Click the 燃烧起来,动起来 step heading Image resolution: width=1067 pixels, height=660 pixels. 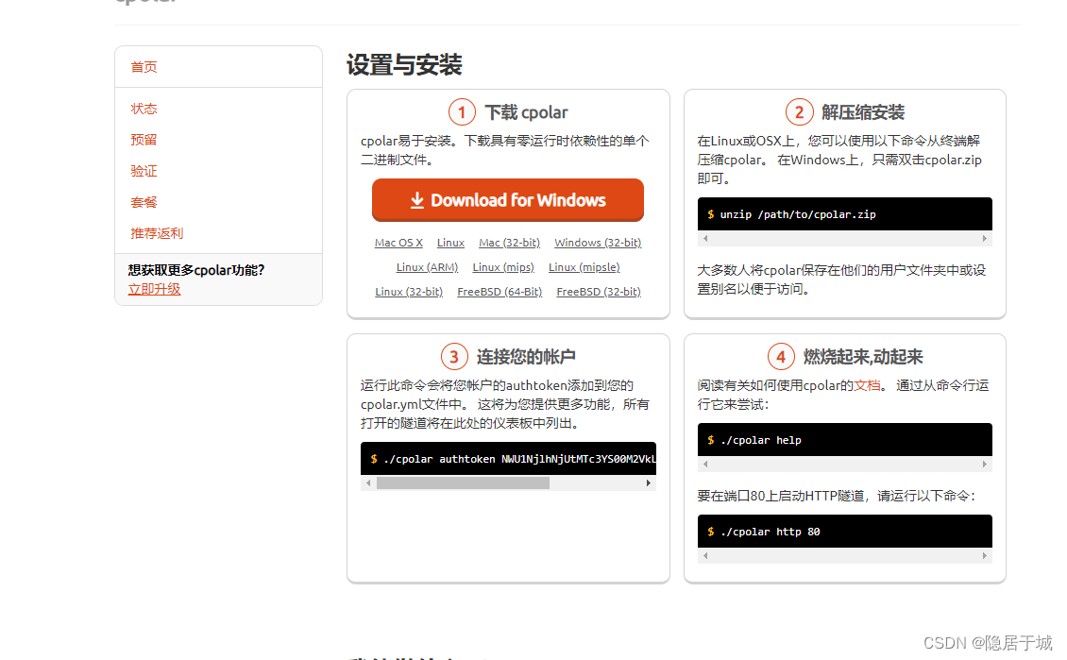point(863,357)
